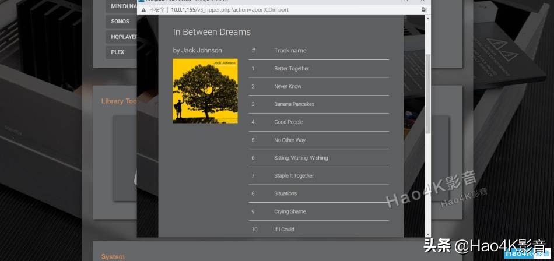Select track 4 Good People
This screenshot has width=554, height=261.
tap(318, 122)
